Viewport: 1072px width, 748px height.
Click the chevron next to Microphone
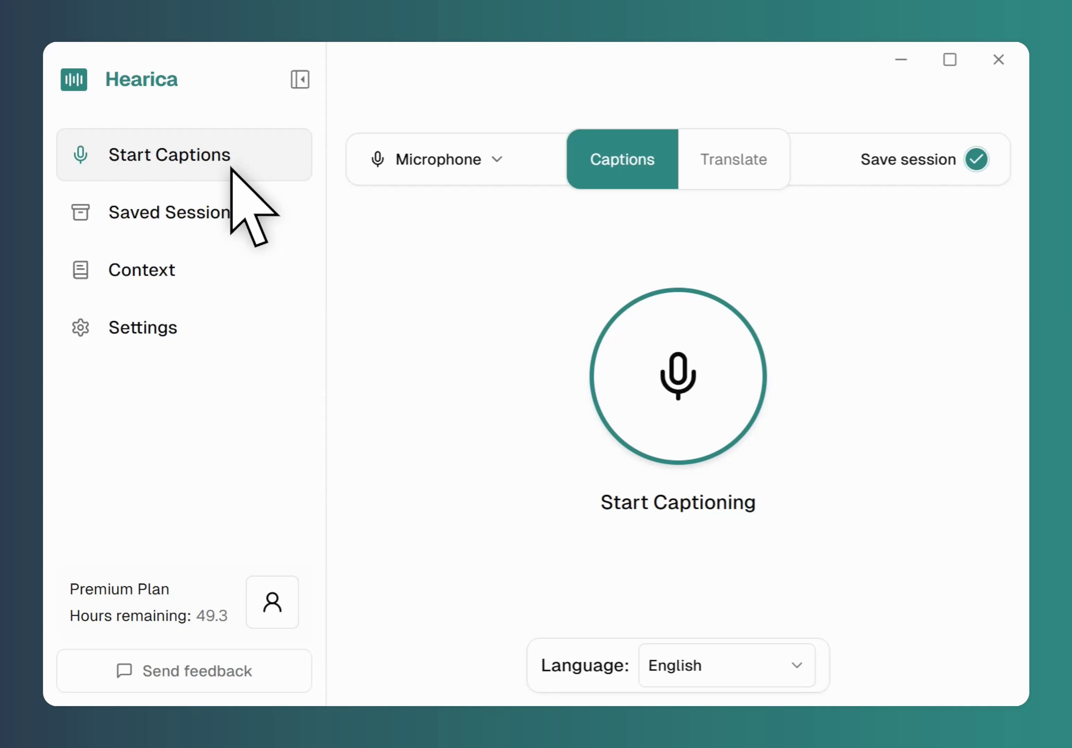coord(497,159)
